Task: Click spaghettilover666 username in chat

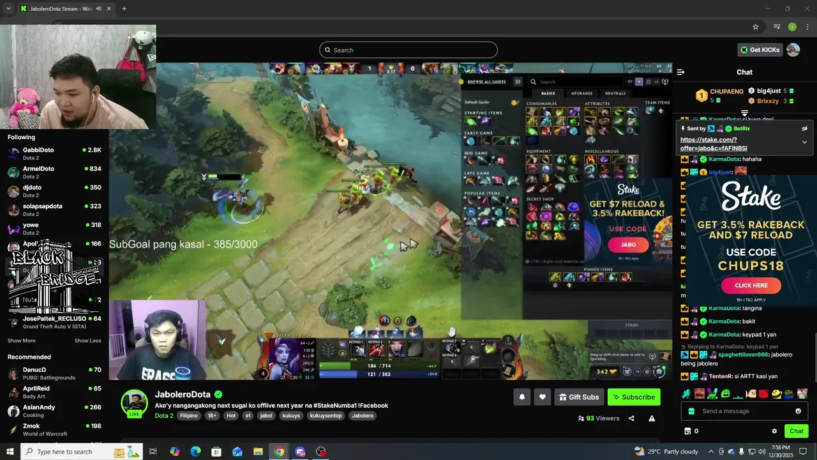Action: pos(743,355)
